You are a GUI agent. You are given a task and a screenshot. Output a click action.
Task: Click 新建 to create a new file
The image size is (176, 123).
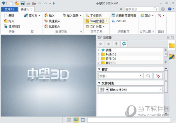[9, 16]
